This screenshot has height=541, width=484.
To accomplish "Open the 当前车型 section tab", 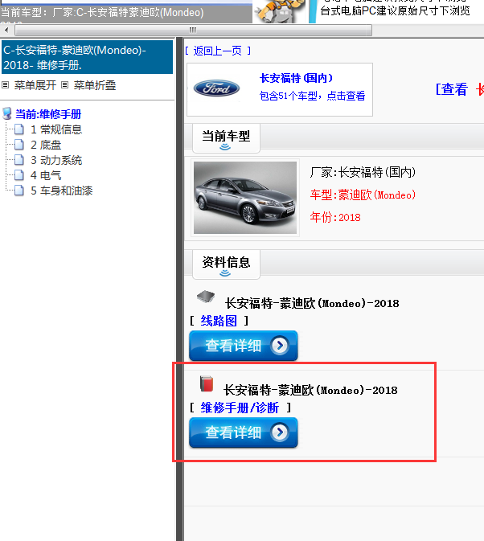I will click(226, 138).
